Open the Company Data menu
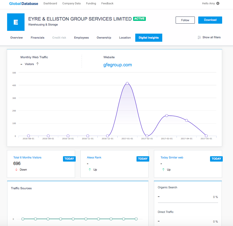 click(x=71, y=3)
